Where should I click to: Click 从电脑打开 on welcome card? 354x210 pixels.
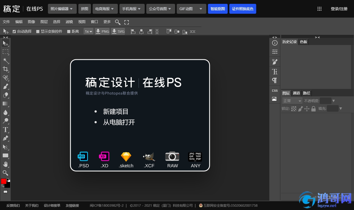(119, 122)
